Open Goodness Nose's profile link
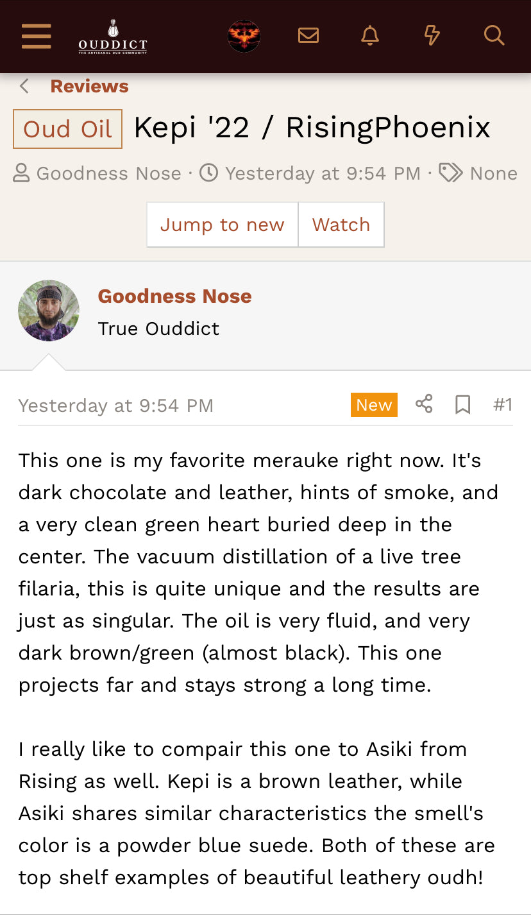The image size is (531, 915). [x=174, y=296]
